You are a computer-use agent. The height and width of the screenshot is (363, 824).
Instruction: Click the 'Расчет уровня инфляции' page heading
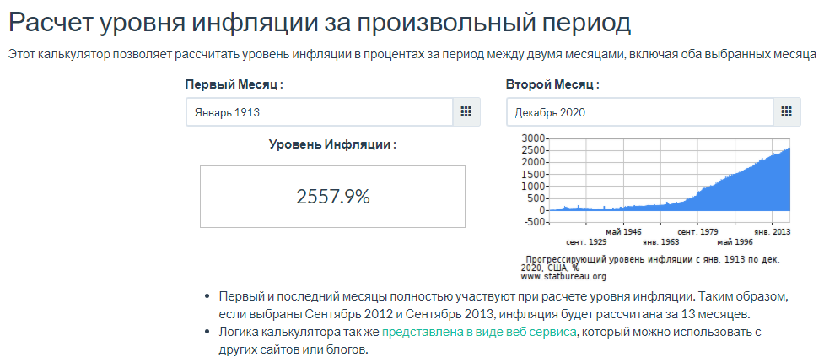pos(320,23)
